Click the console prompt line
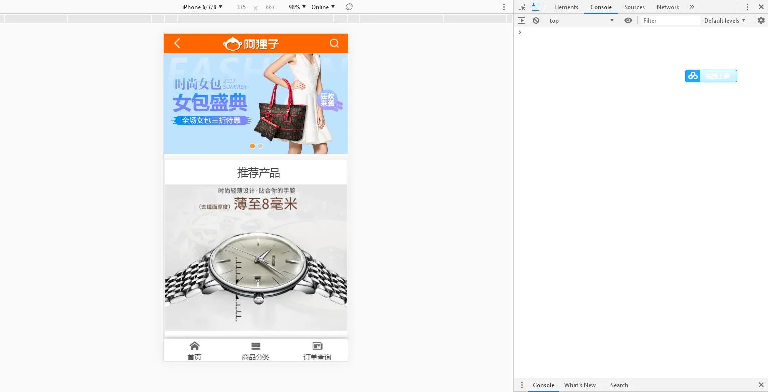The height and width of the screenshot is (392, 768). [x=641, y=32]
